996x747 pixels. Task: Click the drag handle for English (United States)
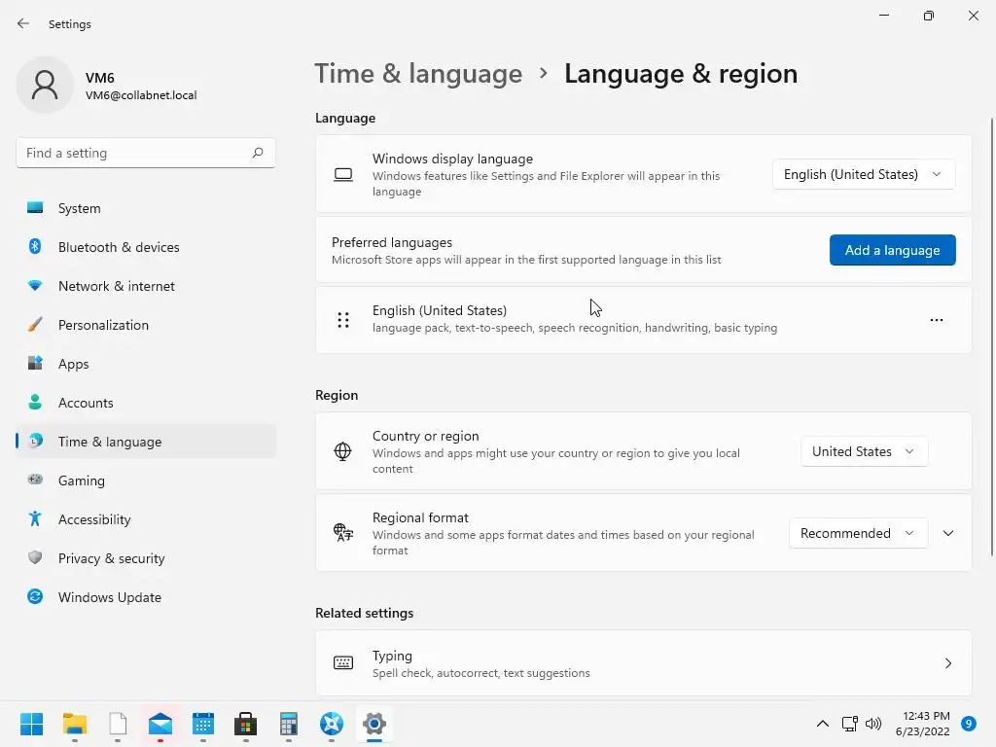point(343,320)
